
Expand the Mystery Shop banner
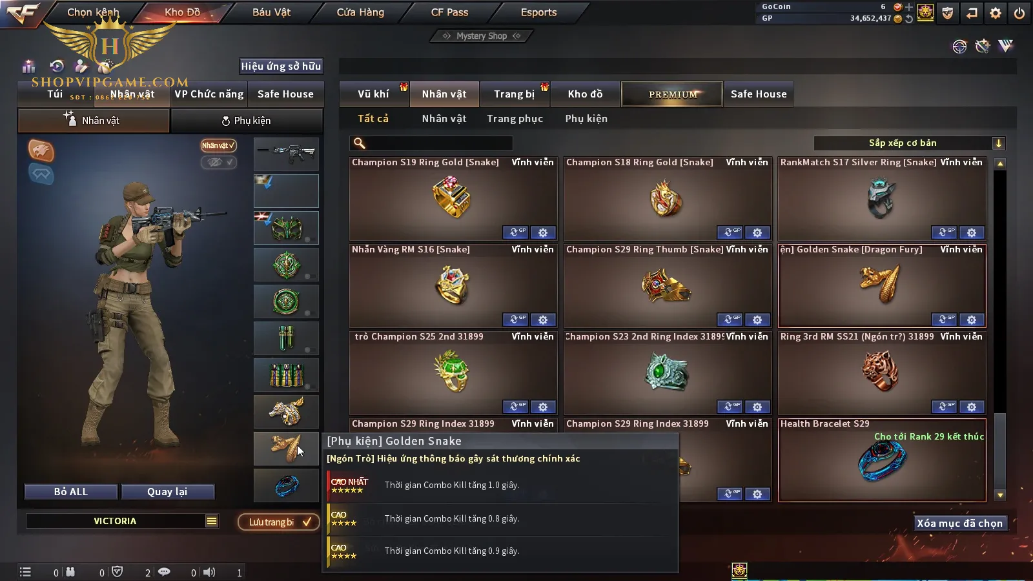coord(482,36)
